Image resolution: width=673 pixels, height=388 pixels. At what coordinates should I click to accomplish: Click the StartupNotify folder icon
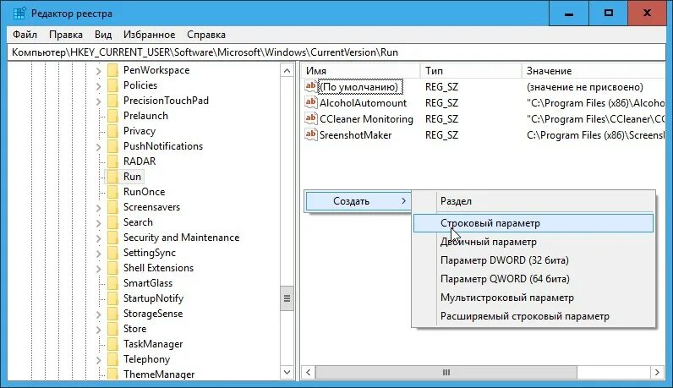pyautogui.click(x=113, y=298)
